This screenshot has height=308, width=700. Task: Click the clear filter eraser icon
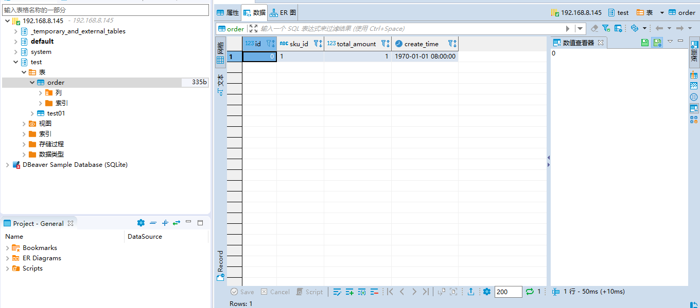coord(594,28)
